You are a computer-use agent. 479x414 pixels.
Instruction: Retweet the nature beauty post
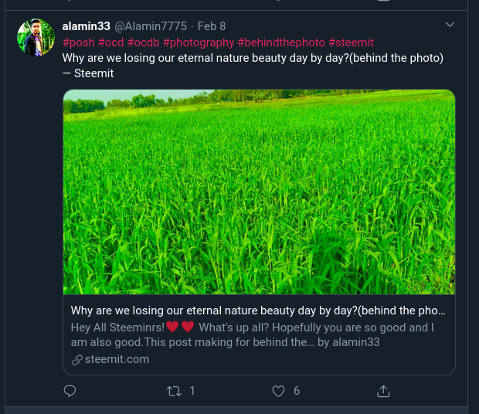click(174, 392)
